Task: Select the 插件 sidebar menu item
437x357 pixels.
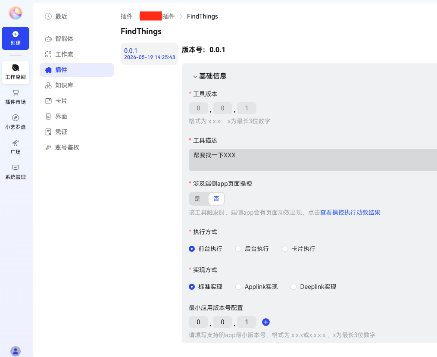Action: [77, 70]
